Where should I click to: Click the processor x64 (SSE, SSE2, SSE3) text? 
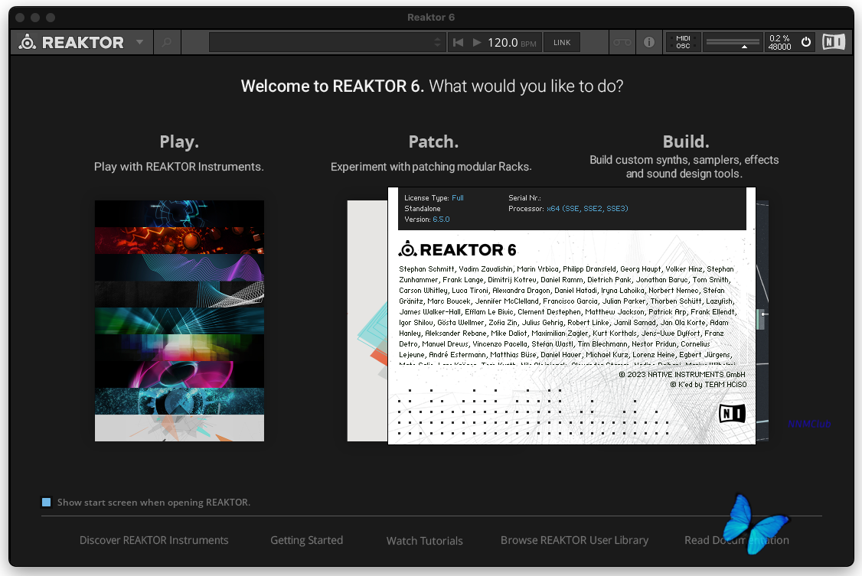click(587, 209)
